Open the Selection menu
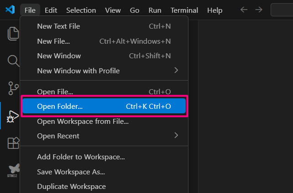The width and height of the screenshot is (293, 193). (81, 10)
